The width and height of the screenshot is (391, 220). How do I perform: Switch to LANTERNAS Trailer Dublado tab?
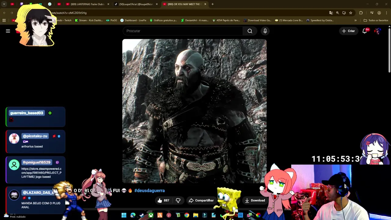coord(87,4)
